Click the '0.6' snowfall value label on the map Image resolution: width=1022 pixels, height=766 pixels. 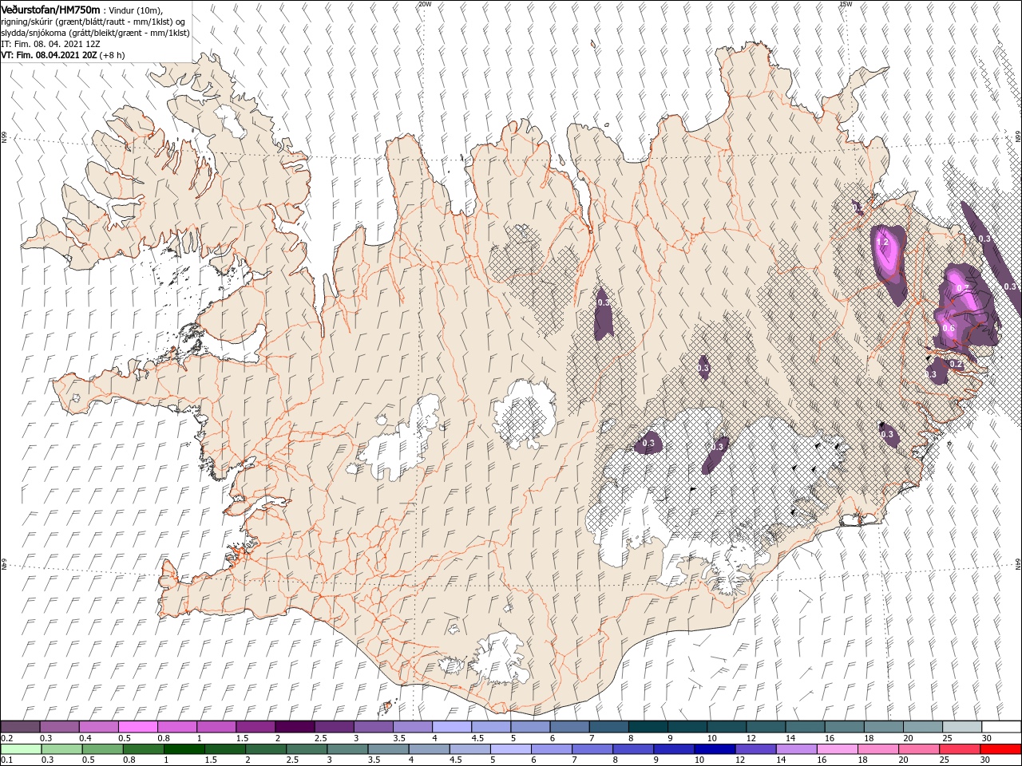click(x=949, y=328)
